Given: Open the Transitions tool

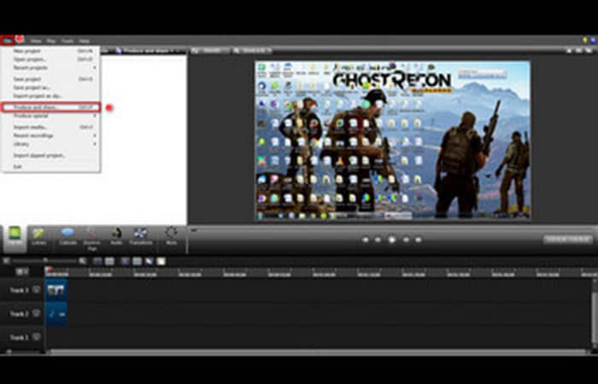Looking at the screenshot, I should [141, 236].
